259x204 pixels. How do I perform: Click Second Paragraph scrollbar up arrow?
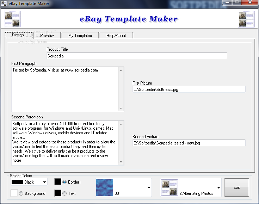point(121,124)
